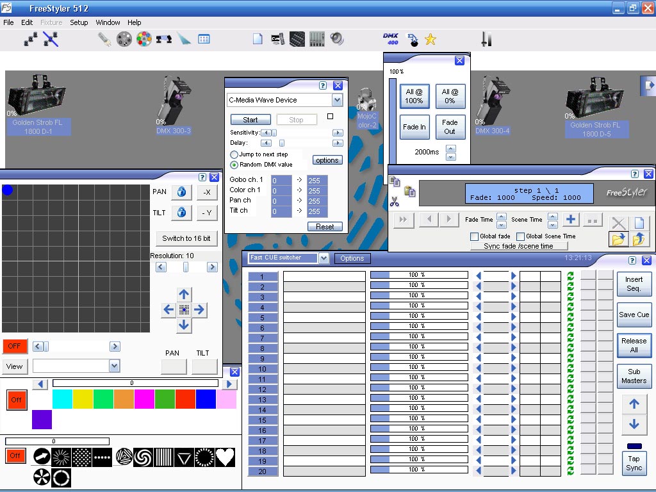Toggle invert pan -X button
The image size is (656, 492).
[x=207, y=192]
